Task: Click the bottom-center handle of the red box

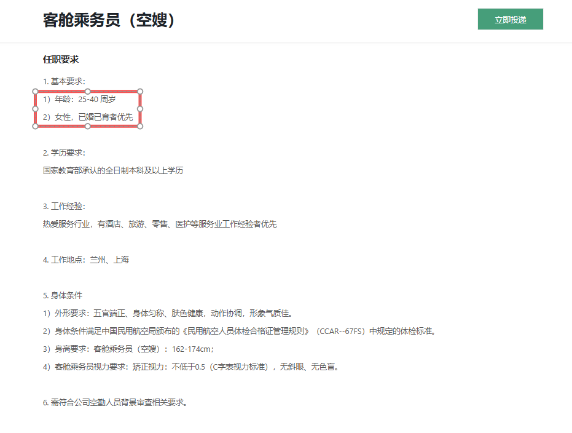Action: (88, 127)
